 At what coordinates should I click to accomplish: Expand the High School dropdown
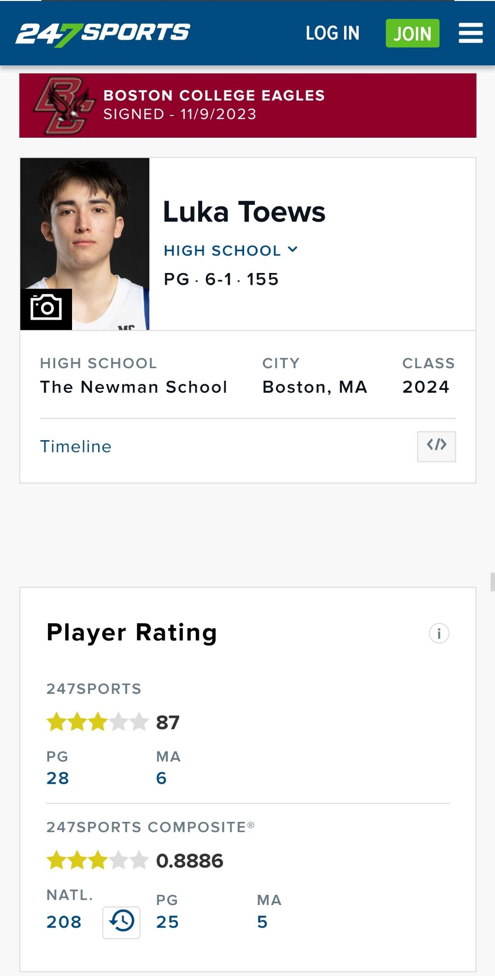click(x=231, y=250)
